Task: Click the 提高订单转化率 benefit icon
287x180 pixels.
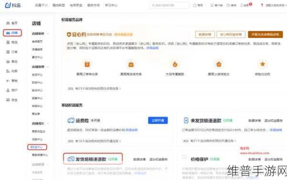Action: tap(87, 64)
